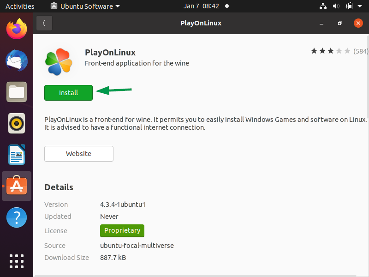Open the network status icon
This screenshot has height=277, width=369.
323,6
